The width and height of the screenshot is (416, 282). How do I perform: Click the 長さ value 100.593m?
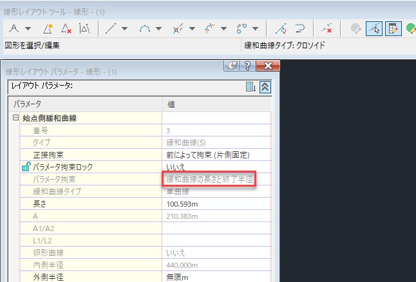tap(182, 204)
